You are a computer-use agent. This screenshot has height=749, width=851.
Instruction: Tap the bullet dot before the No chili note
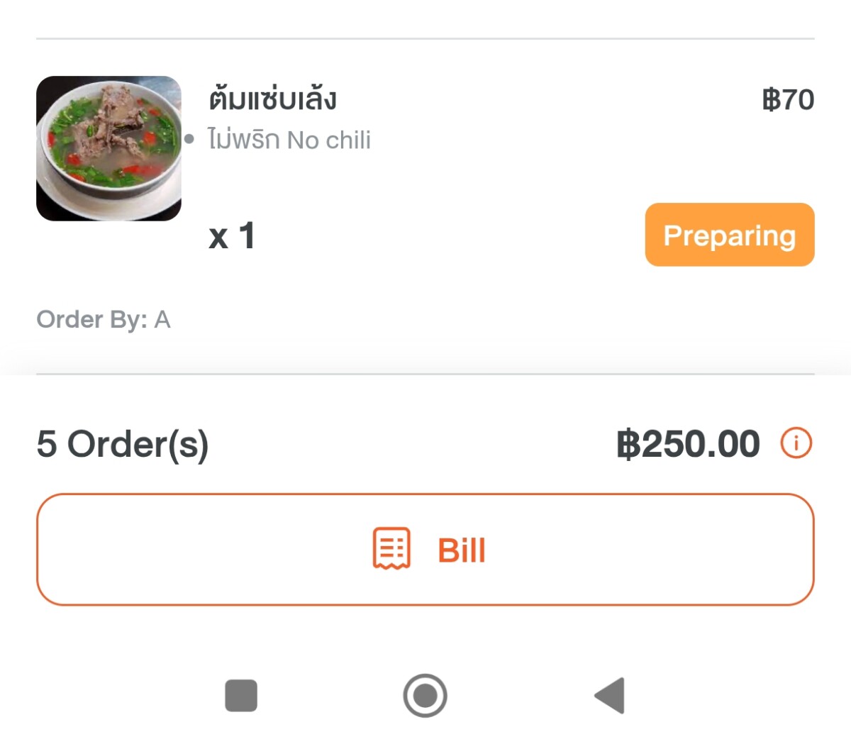point(189,139)
